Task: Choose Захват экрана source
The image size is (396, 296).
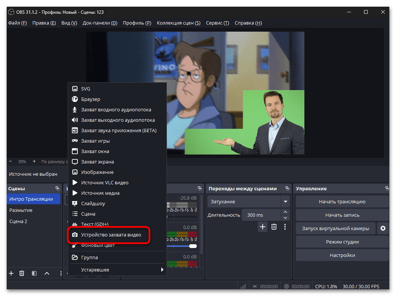Action: 117,162
